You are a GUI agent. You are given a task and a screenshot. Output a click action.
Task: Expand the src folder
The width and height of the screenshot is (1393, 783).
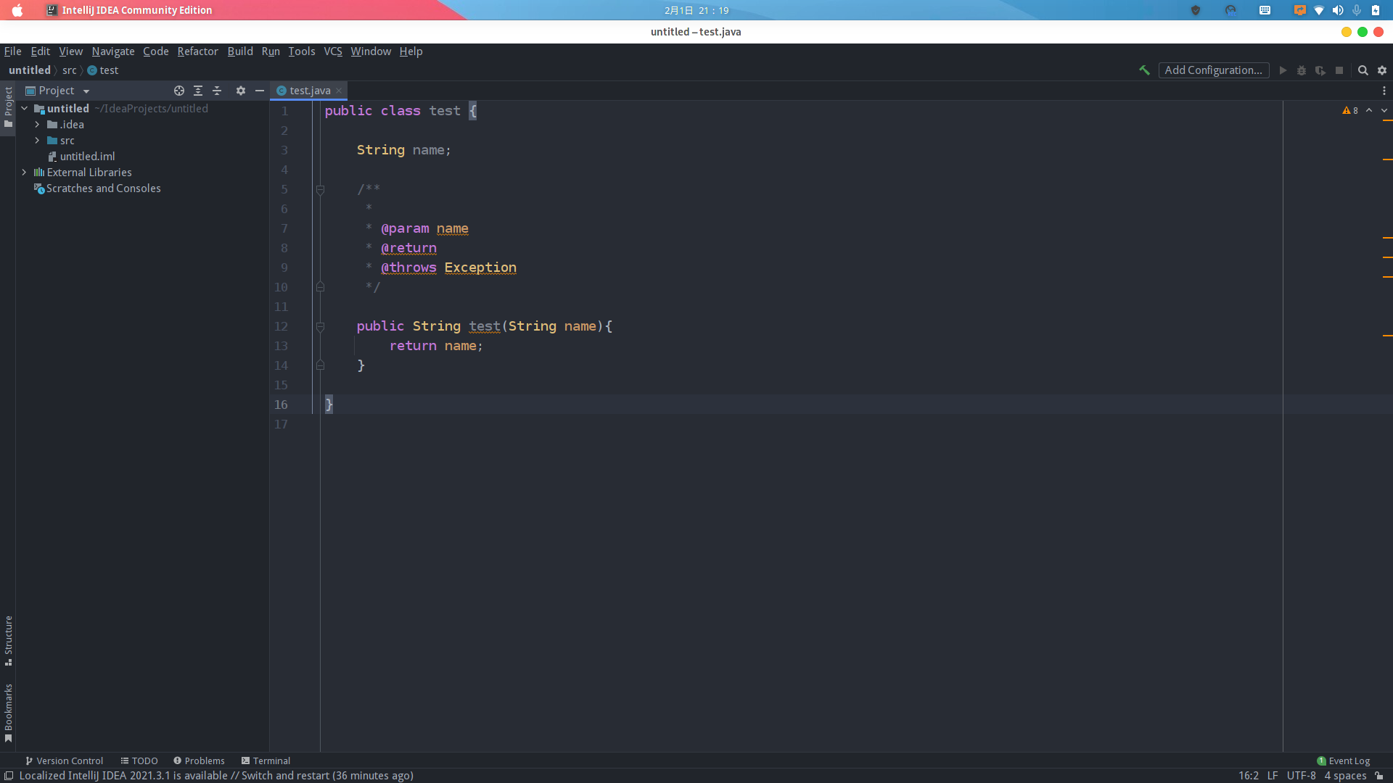[x=37, y=141]
